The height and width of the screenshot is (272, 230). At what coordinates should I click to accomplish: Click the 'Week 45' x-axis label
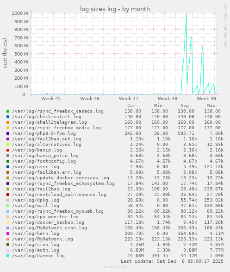(51, 99)
